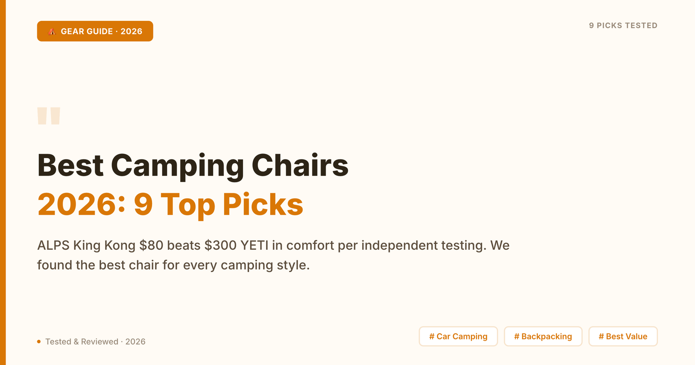
Task: Click the orange accent bar on the left edge
Action: [x=3, y=182]
